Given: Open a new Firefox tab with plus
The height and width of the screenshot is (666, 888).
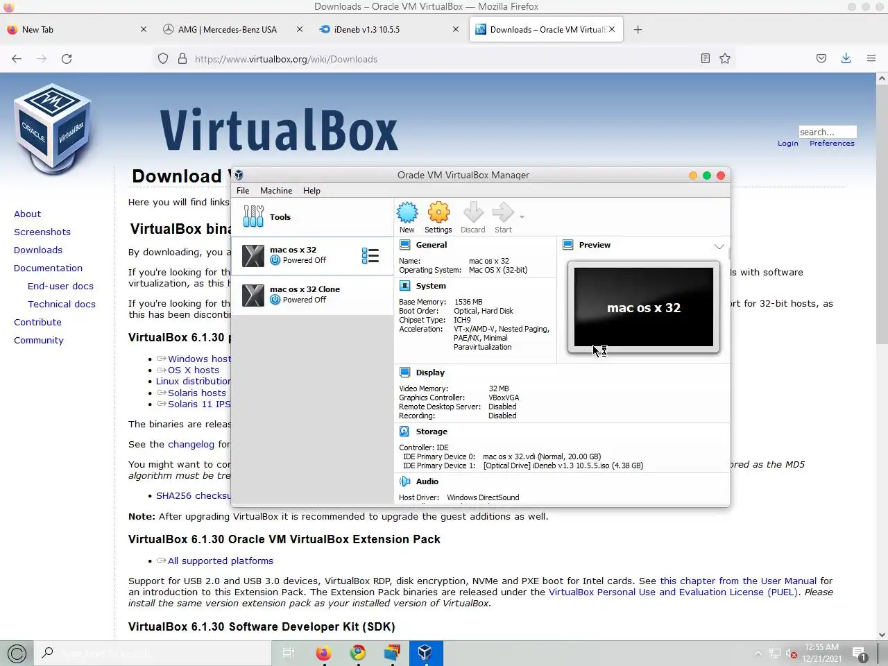Looking at the screenshot, I should [x=638, y=30].
